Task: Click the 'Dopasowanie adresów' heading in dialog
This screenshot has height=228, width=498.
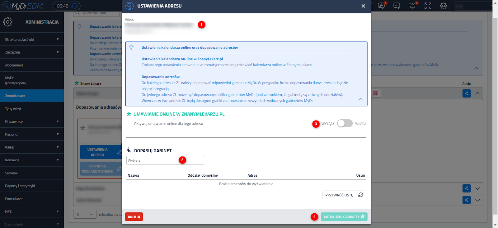Action: tap(161, 77)
